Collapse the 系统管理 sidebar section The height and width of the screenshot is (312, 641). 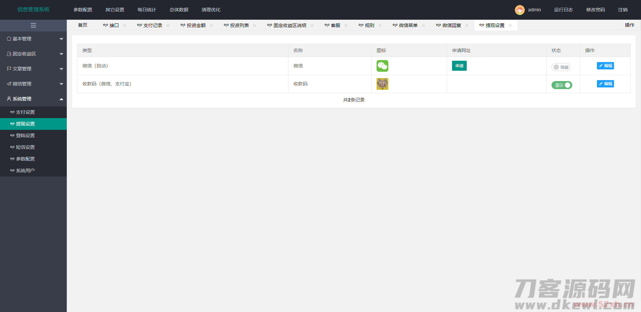click(33, 99)
